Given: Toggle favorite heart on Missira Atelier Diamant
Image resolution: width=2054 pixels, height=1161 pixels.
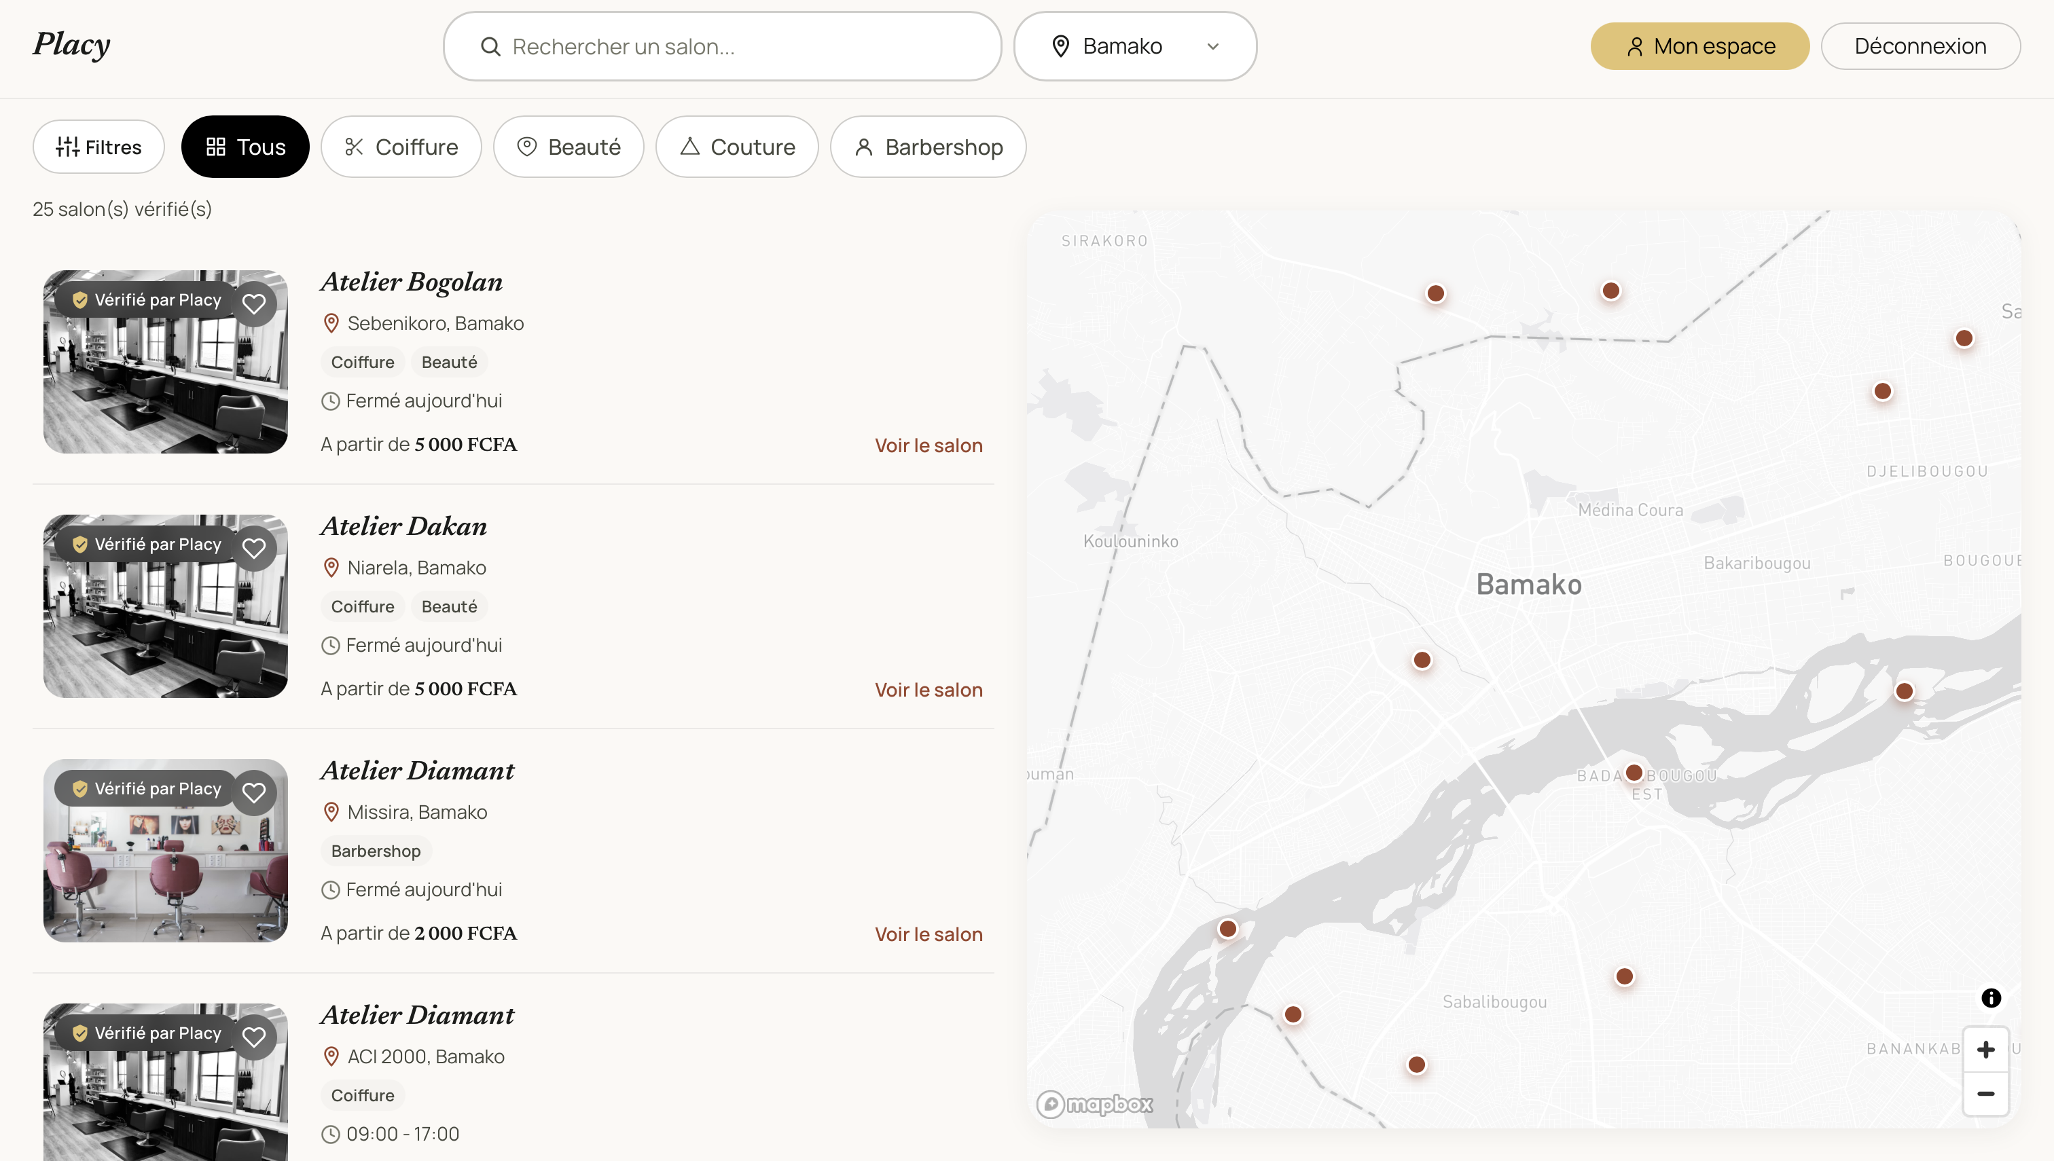Looking at the screenshot, I should click(x=253, y=792).
